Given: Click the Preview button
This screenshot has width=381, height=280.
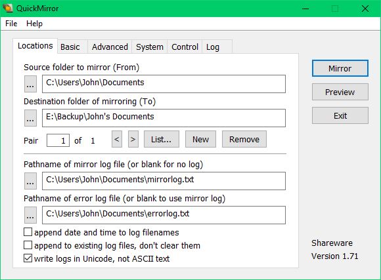Looking at the screenshot, I should pyautogui.click(x=340, y=92).
